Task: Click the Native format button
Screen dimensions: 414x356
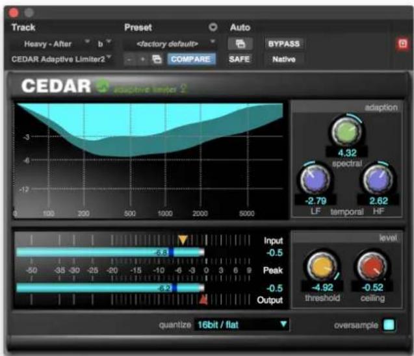Action: 284,59
